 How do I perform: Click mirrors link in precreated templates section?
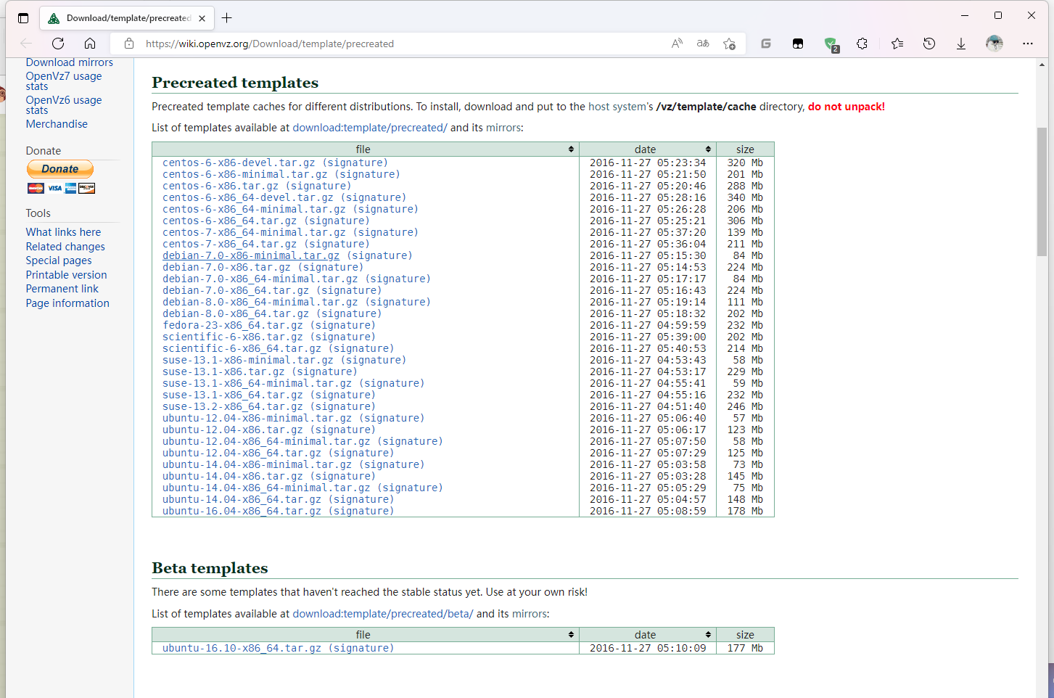pyautogui.click(x=503, y=128)
